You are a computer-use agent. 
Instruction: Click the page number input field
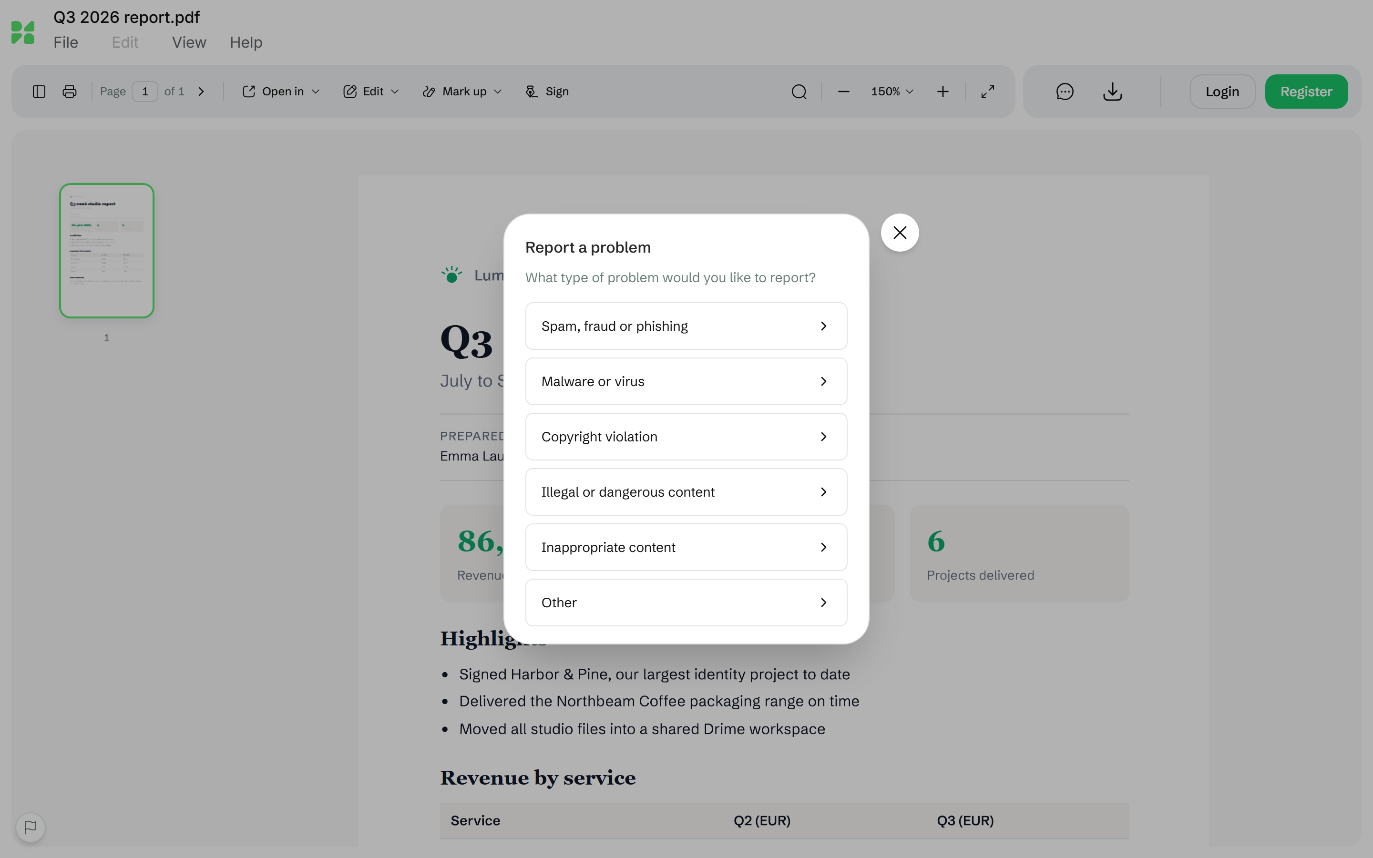point(144,92)
